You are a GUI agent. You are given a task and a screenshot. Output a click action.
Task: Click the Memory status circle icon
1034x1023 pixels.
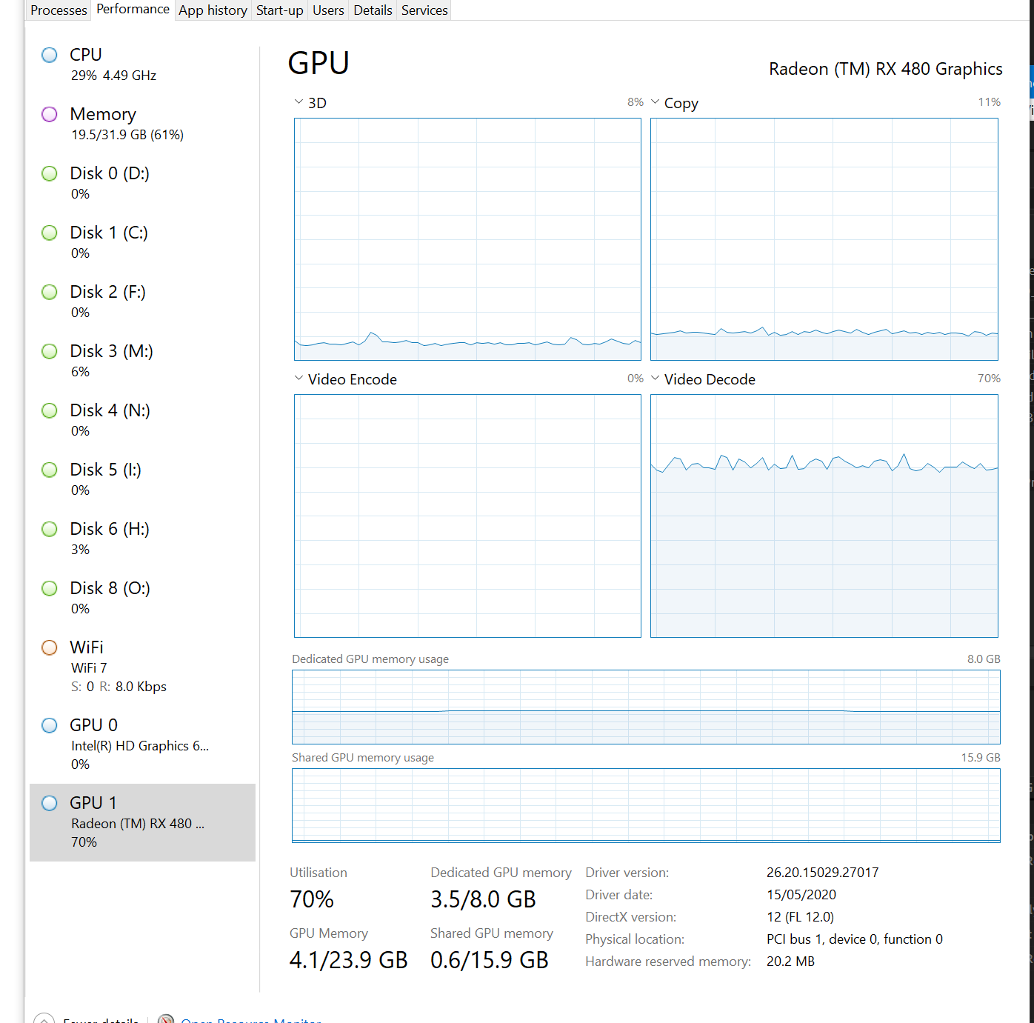pyautogui.click(x=49, y=114)
